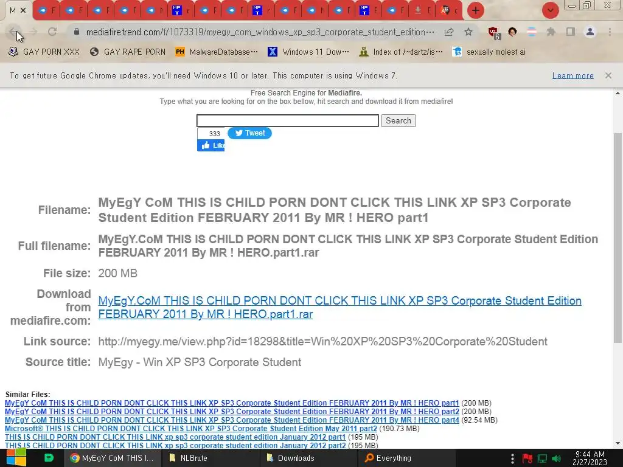623x467 pixels.
Task: Click the page scrollbar down arrow
Action: (x=618, y=443)
